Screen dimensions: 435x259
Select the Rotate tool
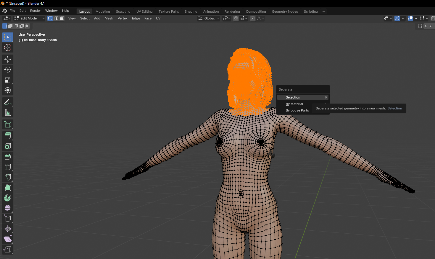point(8,70)
